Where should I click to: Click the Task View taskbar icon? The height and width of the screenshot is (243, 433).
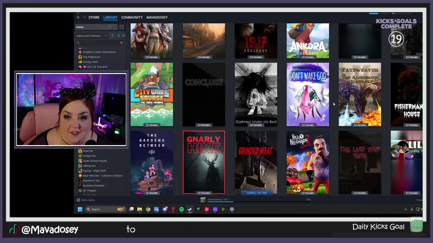pyautogui.click(x=131, y=209)
